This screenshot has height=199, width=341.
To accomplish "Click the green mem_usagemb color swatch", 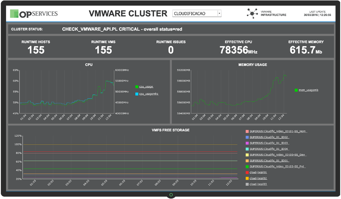I will click(296, 90).
